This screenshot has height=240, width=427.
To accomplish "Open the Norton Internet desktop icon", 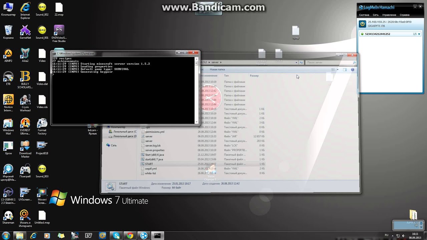I will tap(8, 103).
